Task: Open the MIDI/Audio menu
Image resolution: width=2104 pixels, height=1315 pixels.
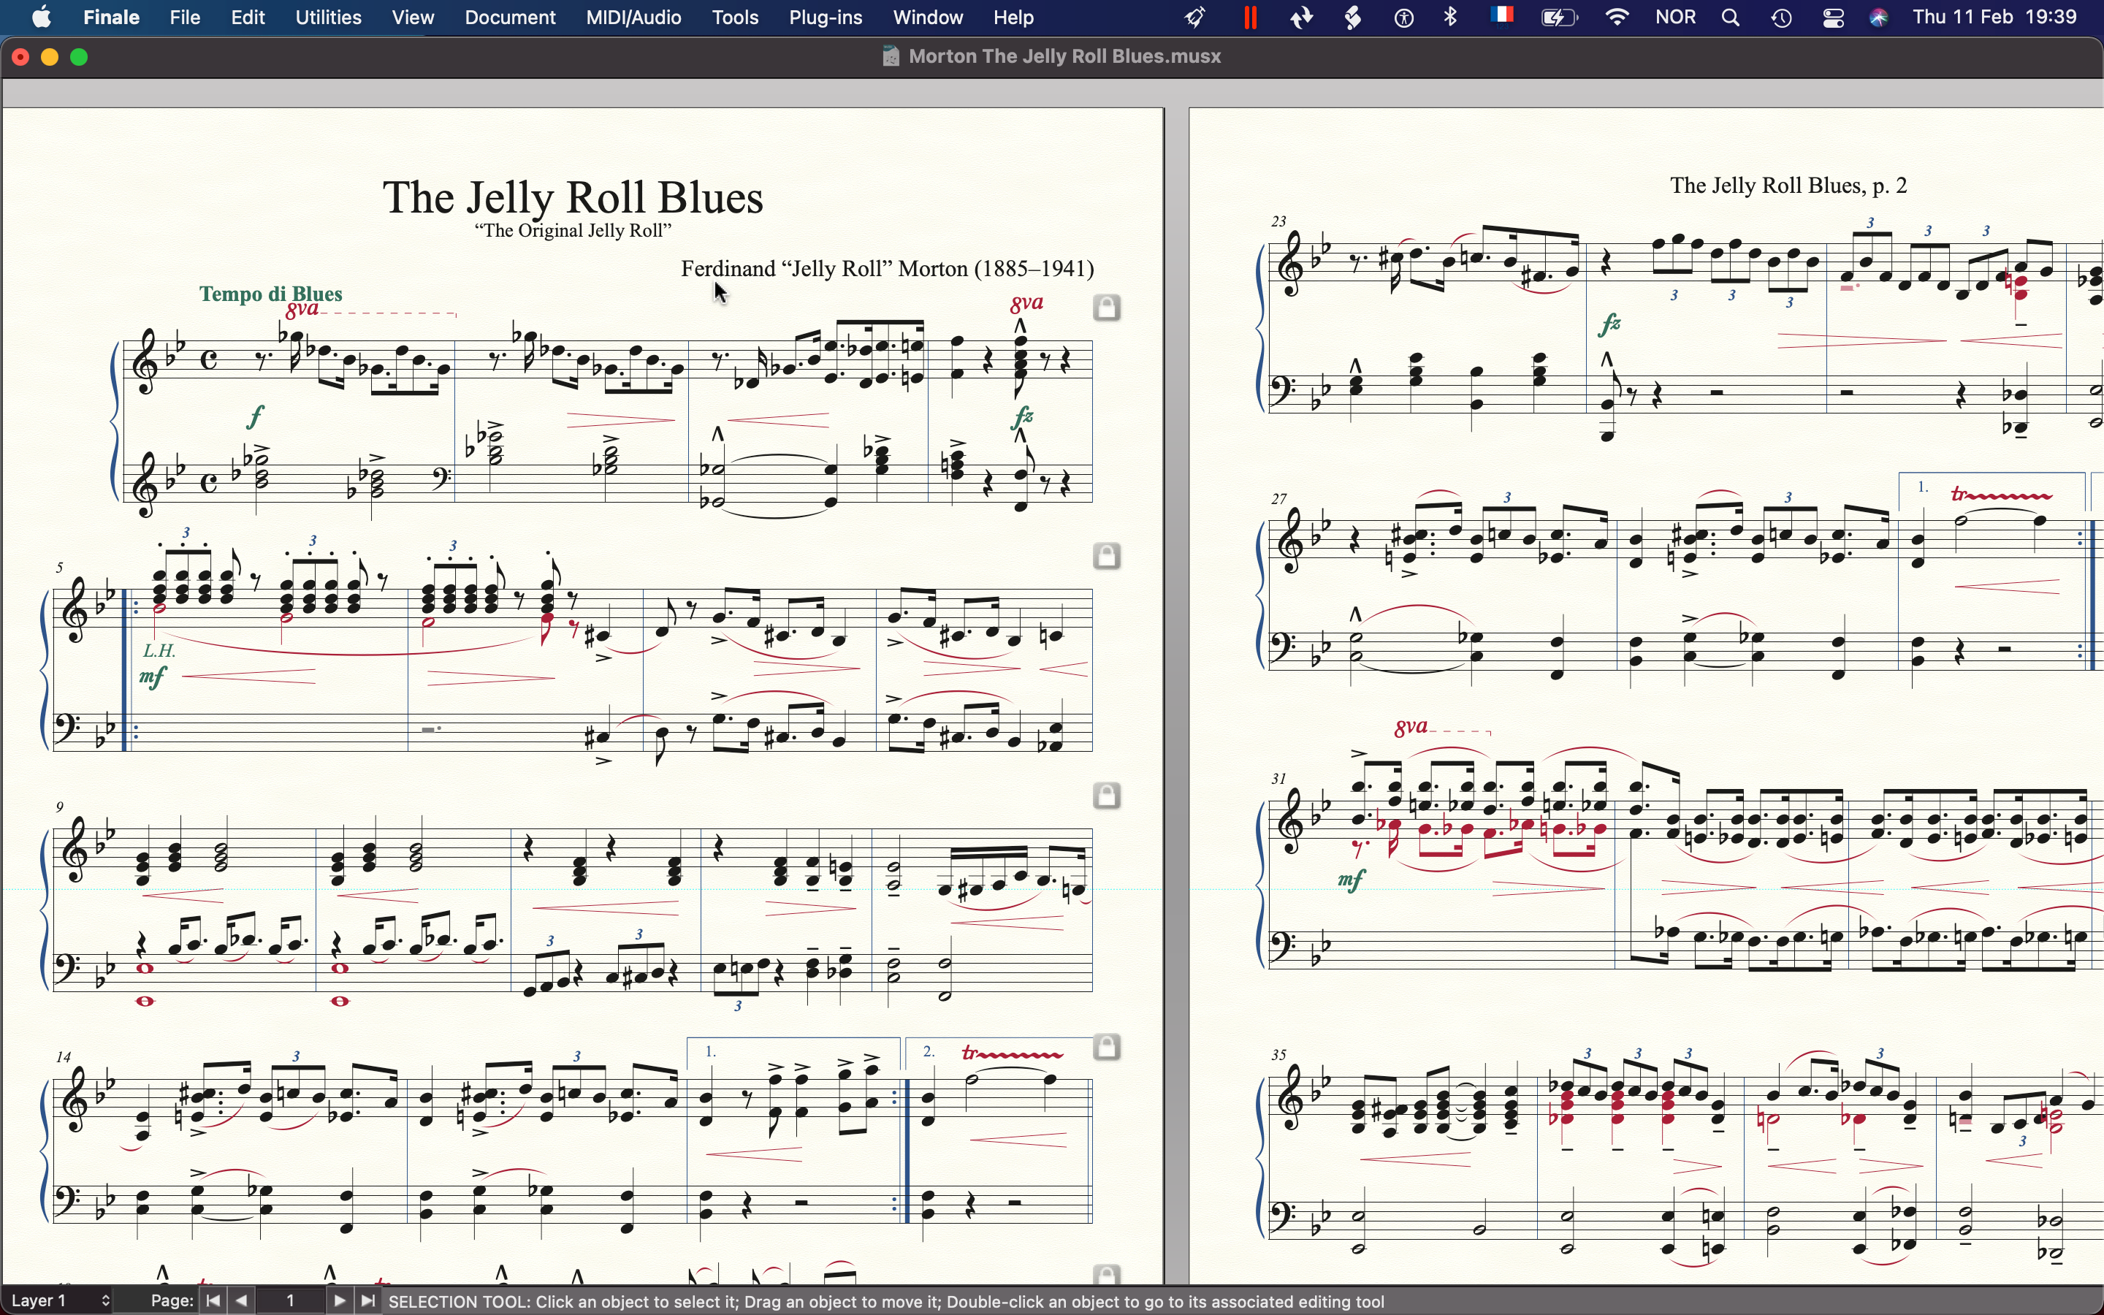Action: coord(634,18)
